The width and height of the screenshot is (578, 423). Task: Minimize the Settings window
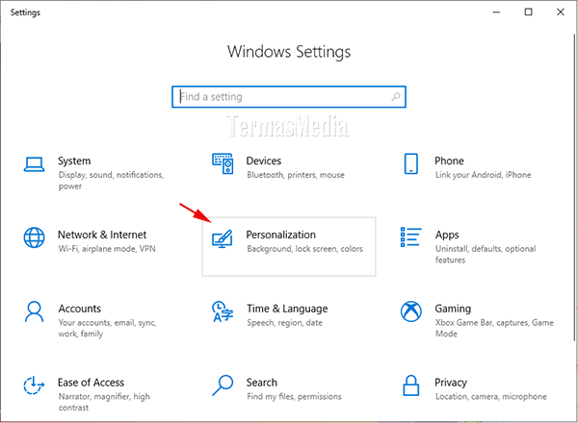(x=496, y=12)
